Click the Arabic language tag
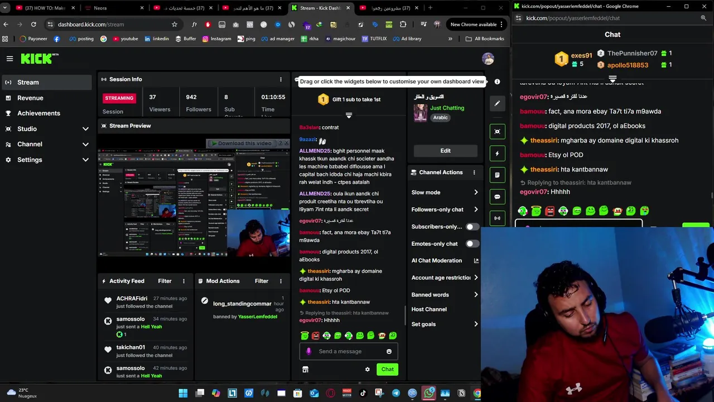The width and height of the screenshot is (714, 402). 441,118
